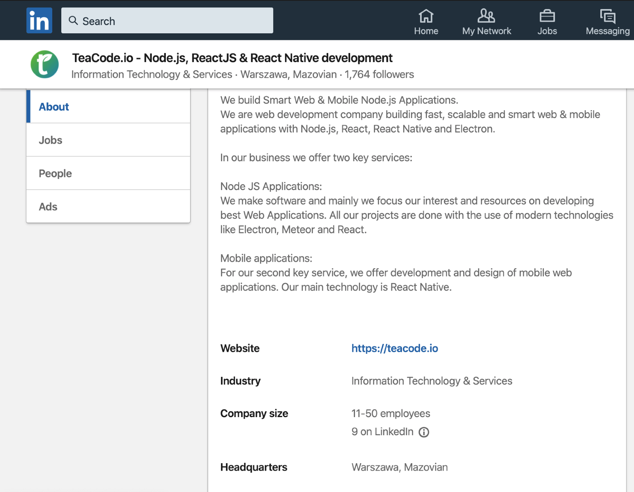
Task: Click the info icon beside '9 on LinkedIn'
Action: point(424,432)
